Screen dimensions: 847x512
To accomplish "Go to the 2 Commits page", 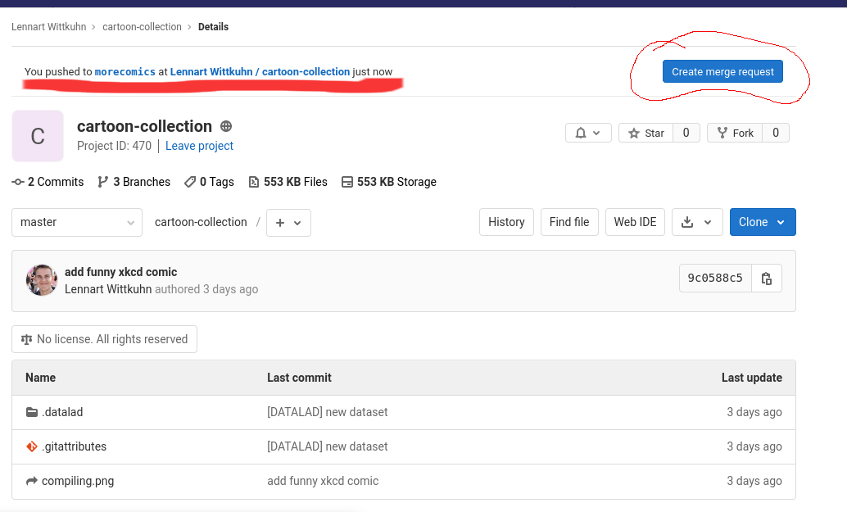I will 48,182.
